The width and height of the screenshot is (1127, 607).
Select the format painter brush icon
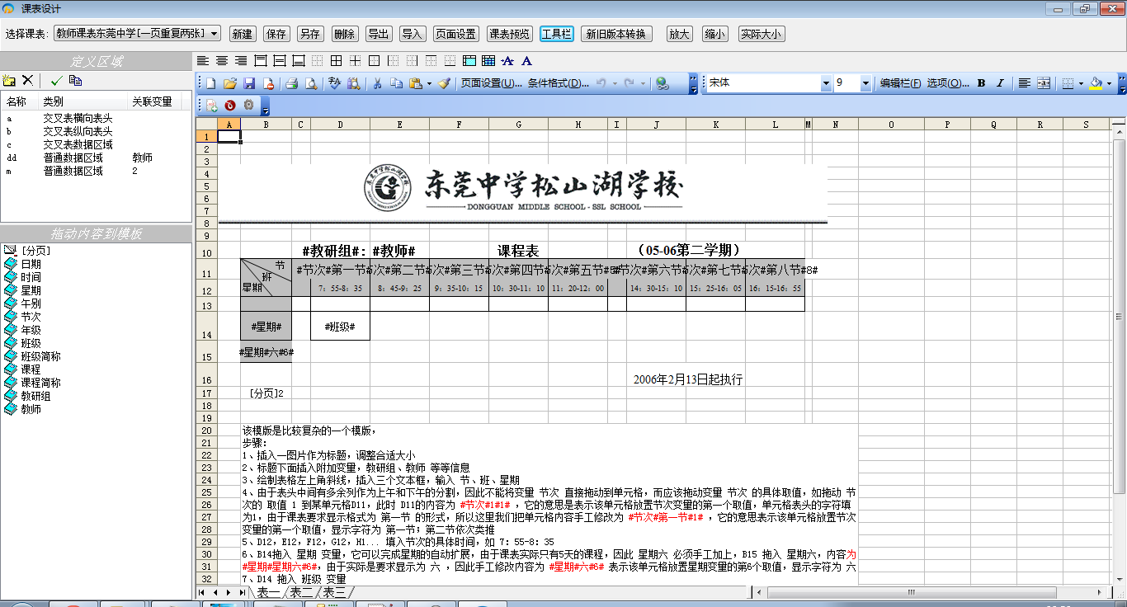pos(445,83)
